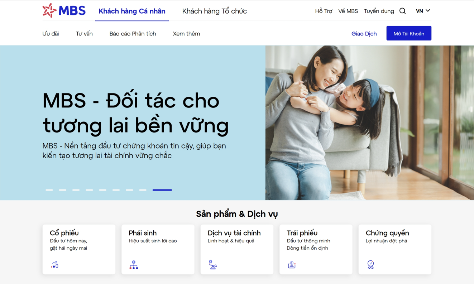Go to first banner slide indicator
This screenshot has width=474, height=284.
(49, 190)
